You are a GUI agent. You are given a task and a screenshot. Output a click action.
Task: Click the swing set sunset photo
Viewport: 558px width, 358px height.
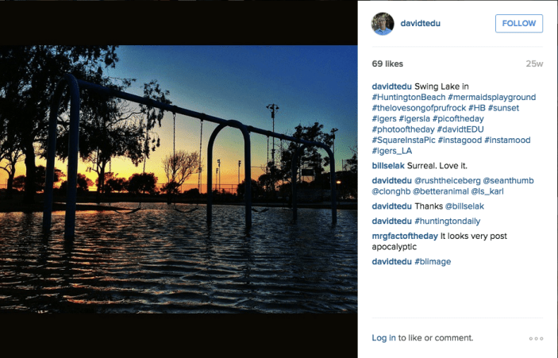[x=179, y=179]
